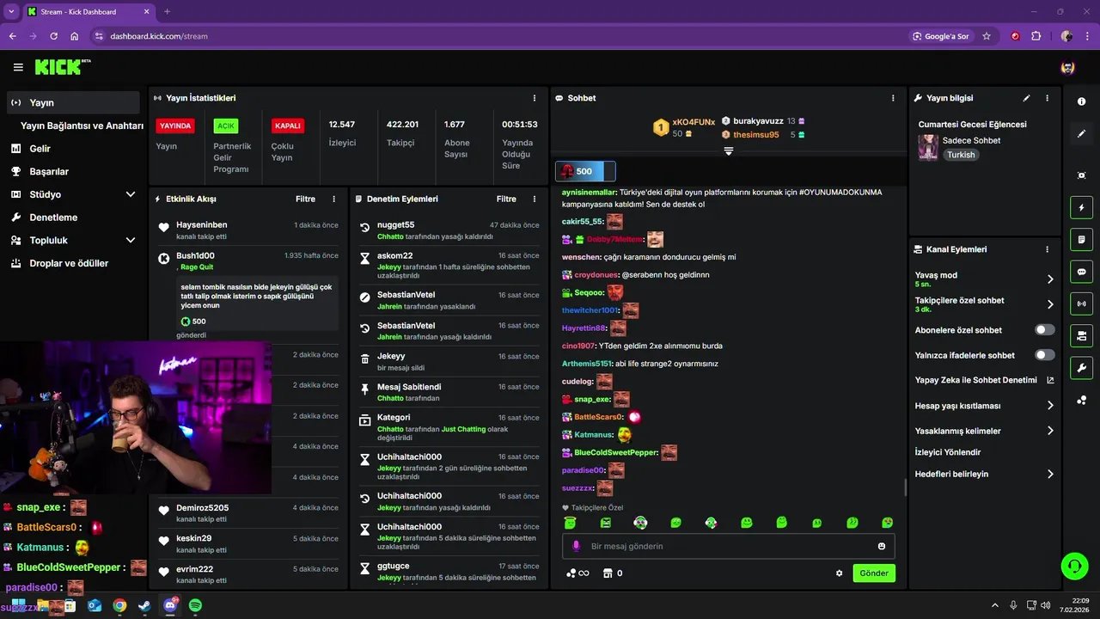Expand chat leaderboard arrow under top gifters
The width and height of the screenshot is (1100, 619).
coord(729,151)
